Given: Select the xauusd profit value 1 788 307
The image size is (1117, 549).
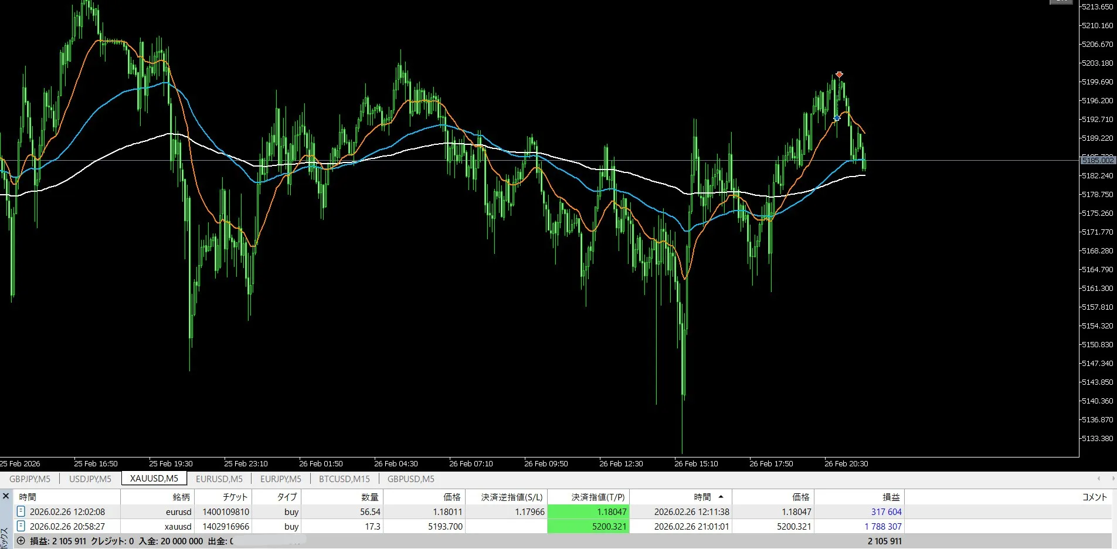Looking at the screenshot, I should tap(883, 526).
